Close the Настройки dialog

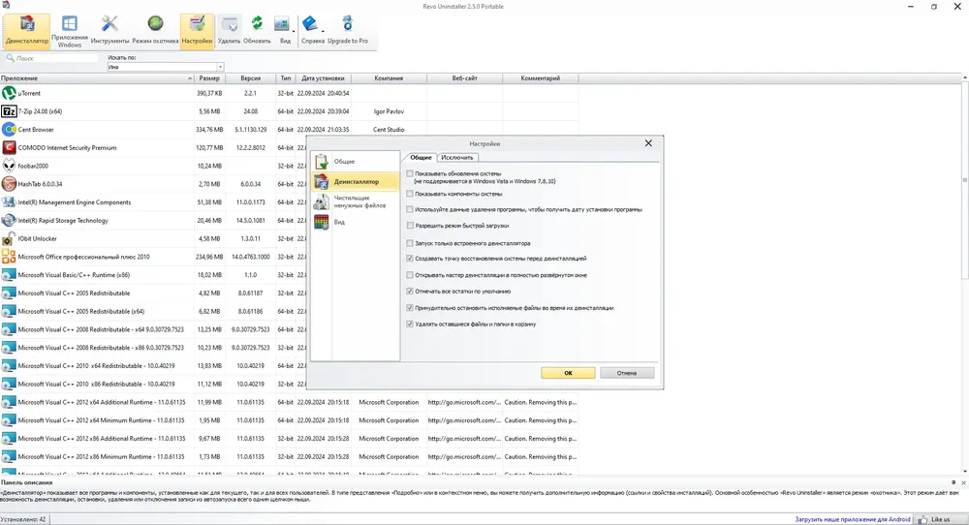coord(648,143)
